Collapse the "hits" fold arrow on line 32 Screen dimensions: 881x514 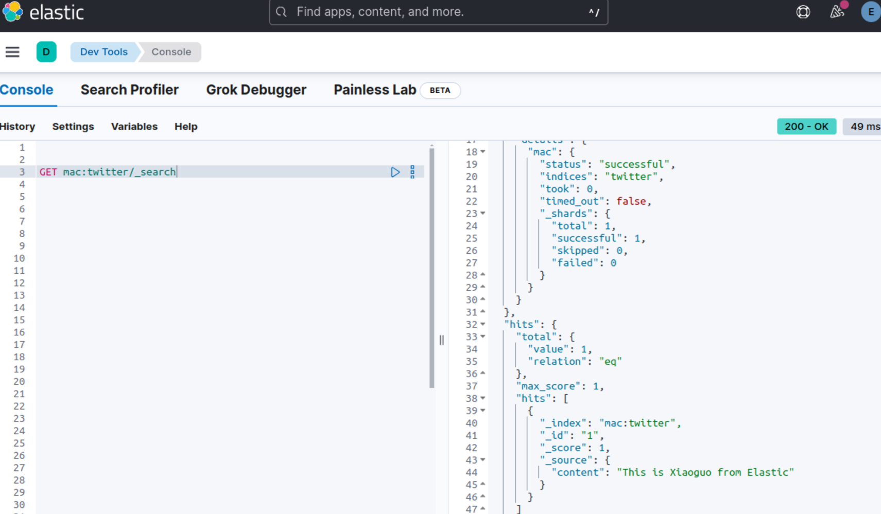coord(483,325)
